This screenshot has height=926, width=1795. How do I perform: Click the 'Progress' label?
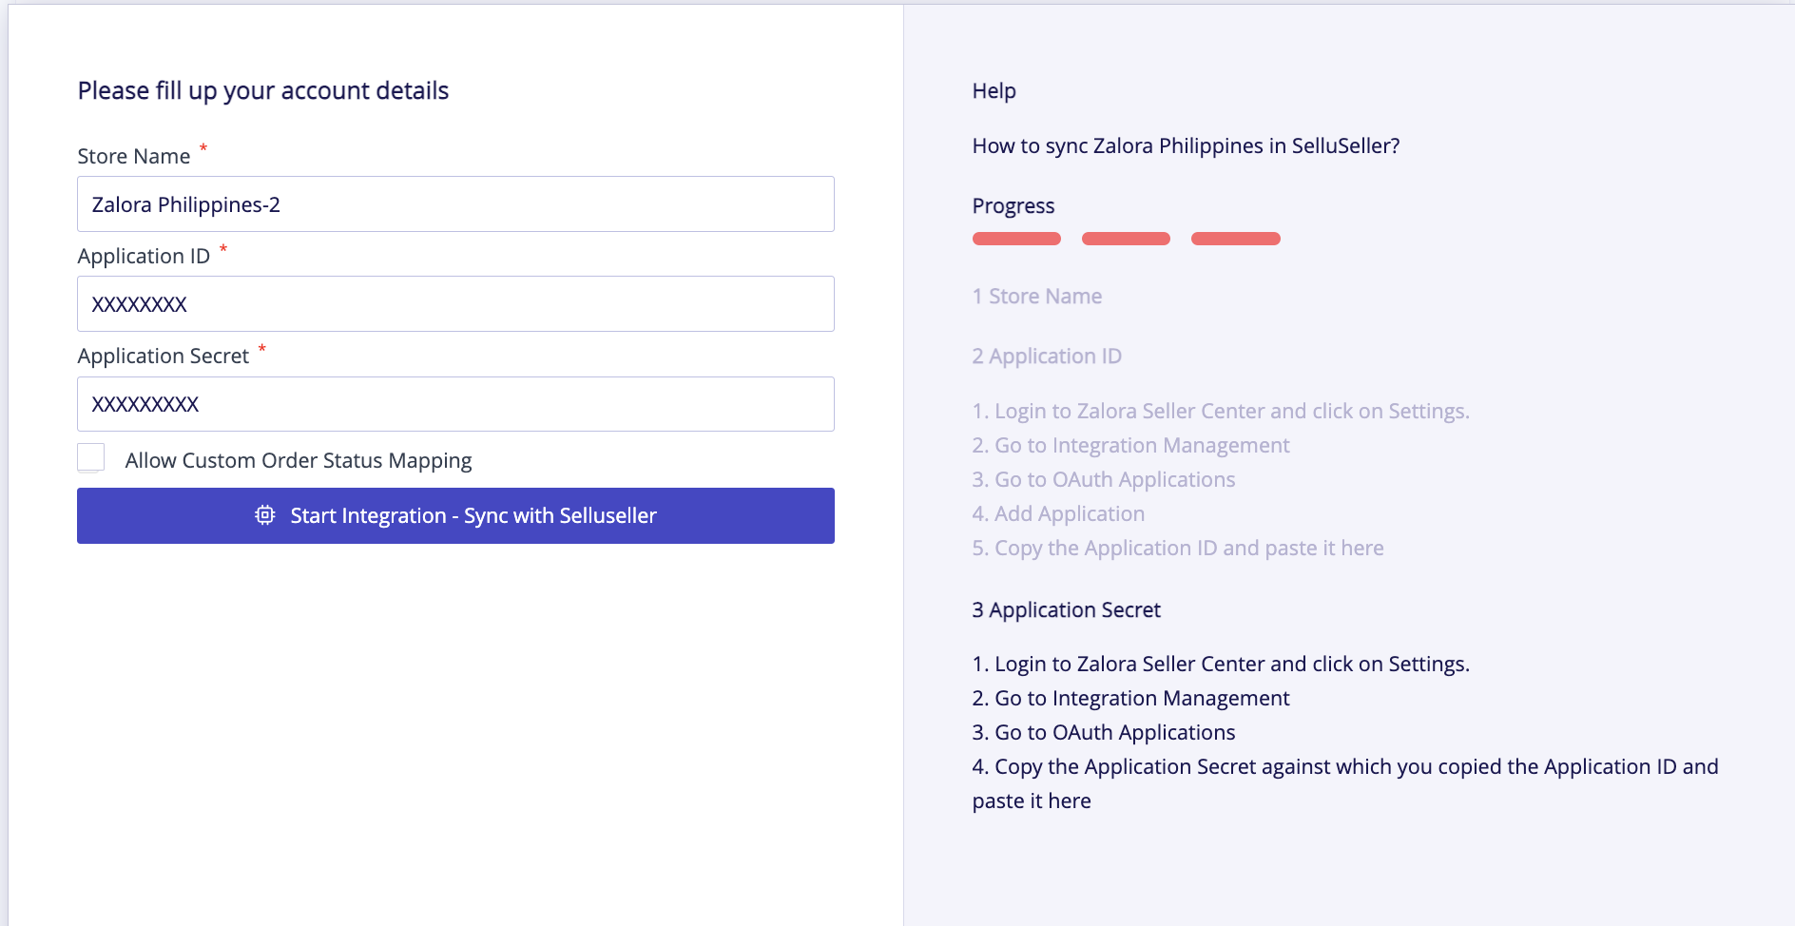pyautogui.click(x=1013, y=206)
